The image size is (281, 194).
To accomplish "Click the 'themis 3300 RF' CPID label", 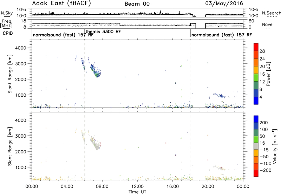I will pos(103,32).
